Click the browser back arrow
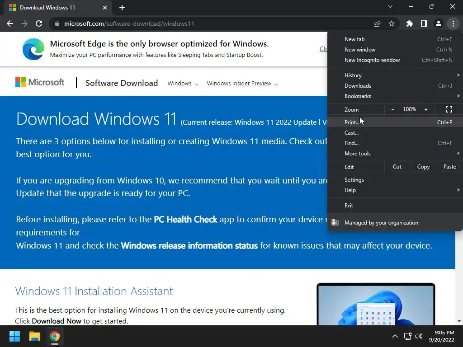This screenshot has width=463, height=347. (10, 23)
